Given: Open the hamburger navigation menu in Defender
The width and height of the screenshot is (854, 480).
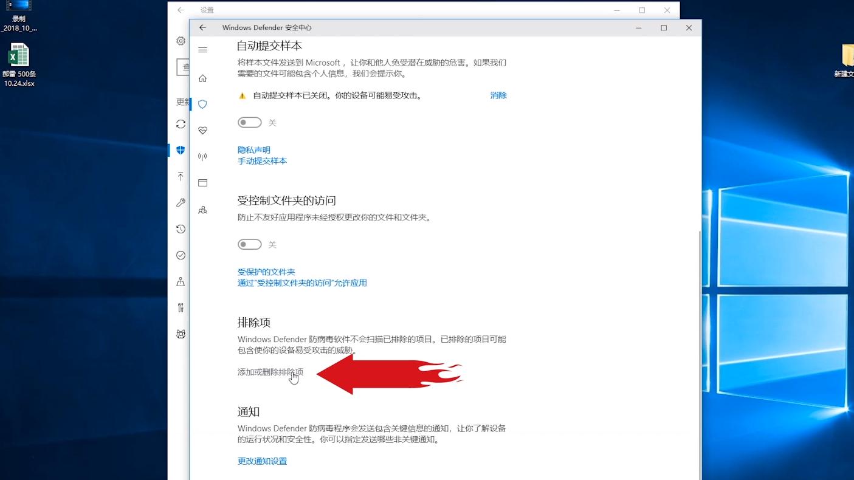Looking at the screenshot, I should coord(203,50).
